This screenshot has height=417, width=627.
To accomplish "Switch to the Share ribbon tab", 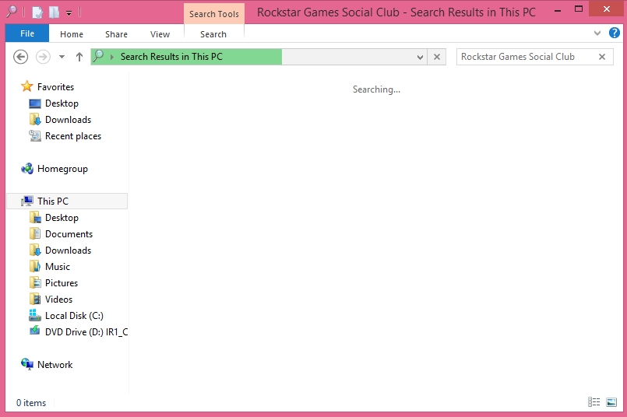I will (x=116, y=34).
